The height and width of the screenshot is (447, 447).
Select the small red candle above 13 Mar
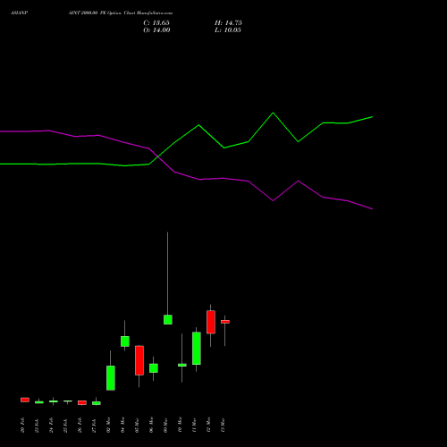[225, 322]
